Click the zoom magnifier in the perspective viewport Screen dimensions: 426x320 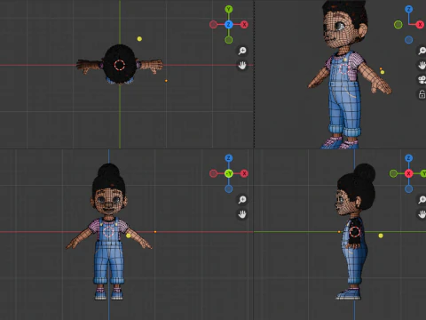[422, 51]
